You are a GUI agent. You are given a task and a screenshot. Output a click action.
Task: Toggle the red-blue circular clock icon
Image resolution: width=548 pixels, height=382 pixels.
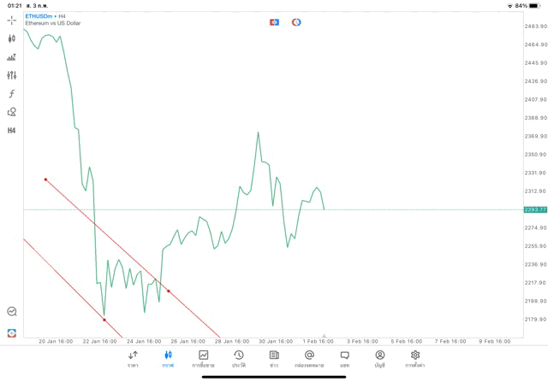(x=296, y=22)
